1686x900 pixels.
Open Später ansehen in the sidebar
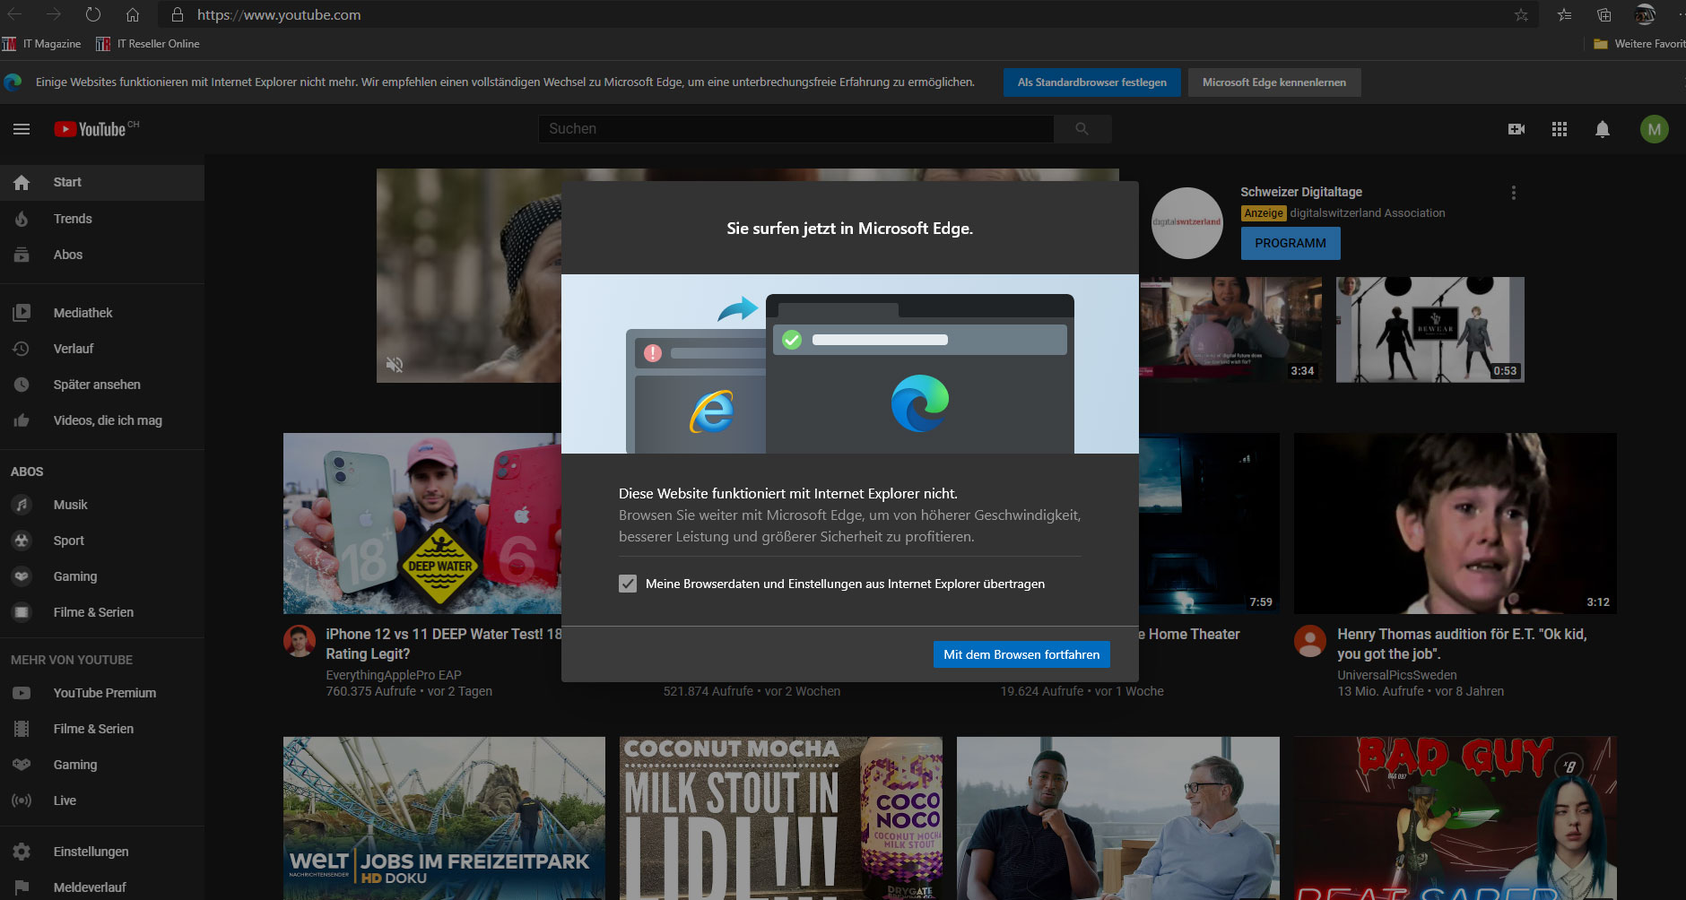point(102,385)
